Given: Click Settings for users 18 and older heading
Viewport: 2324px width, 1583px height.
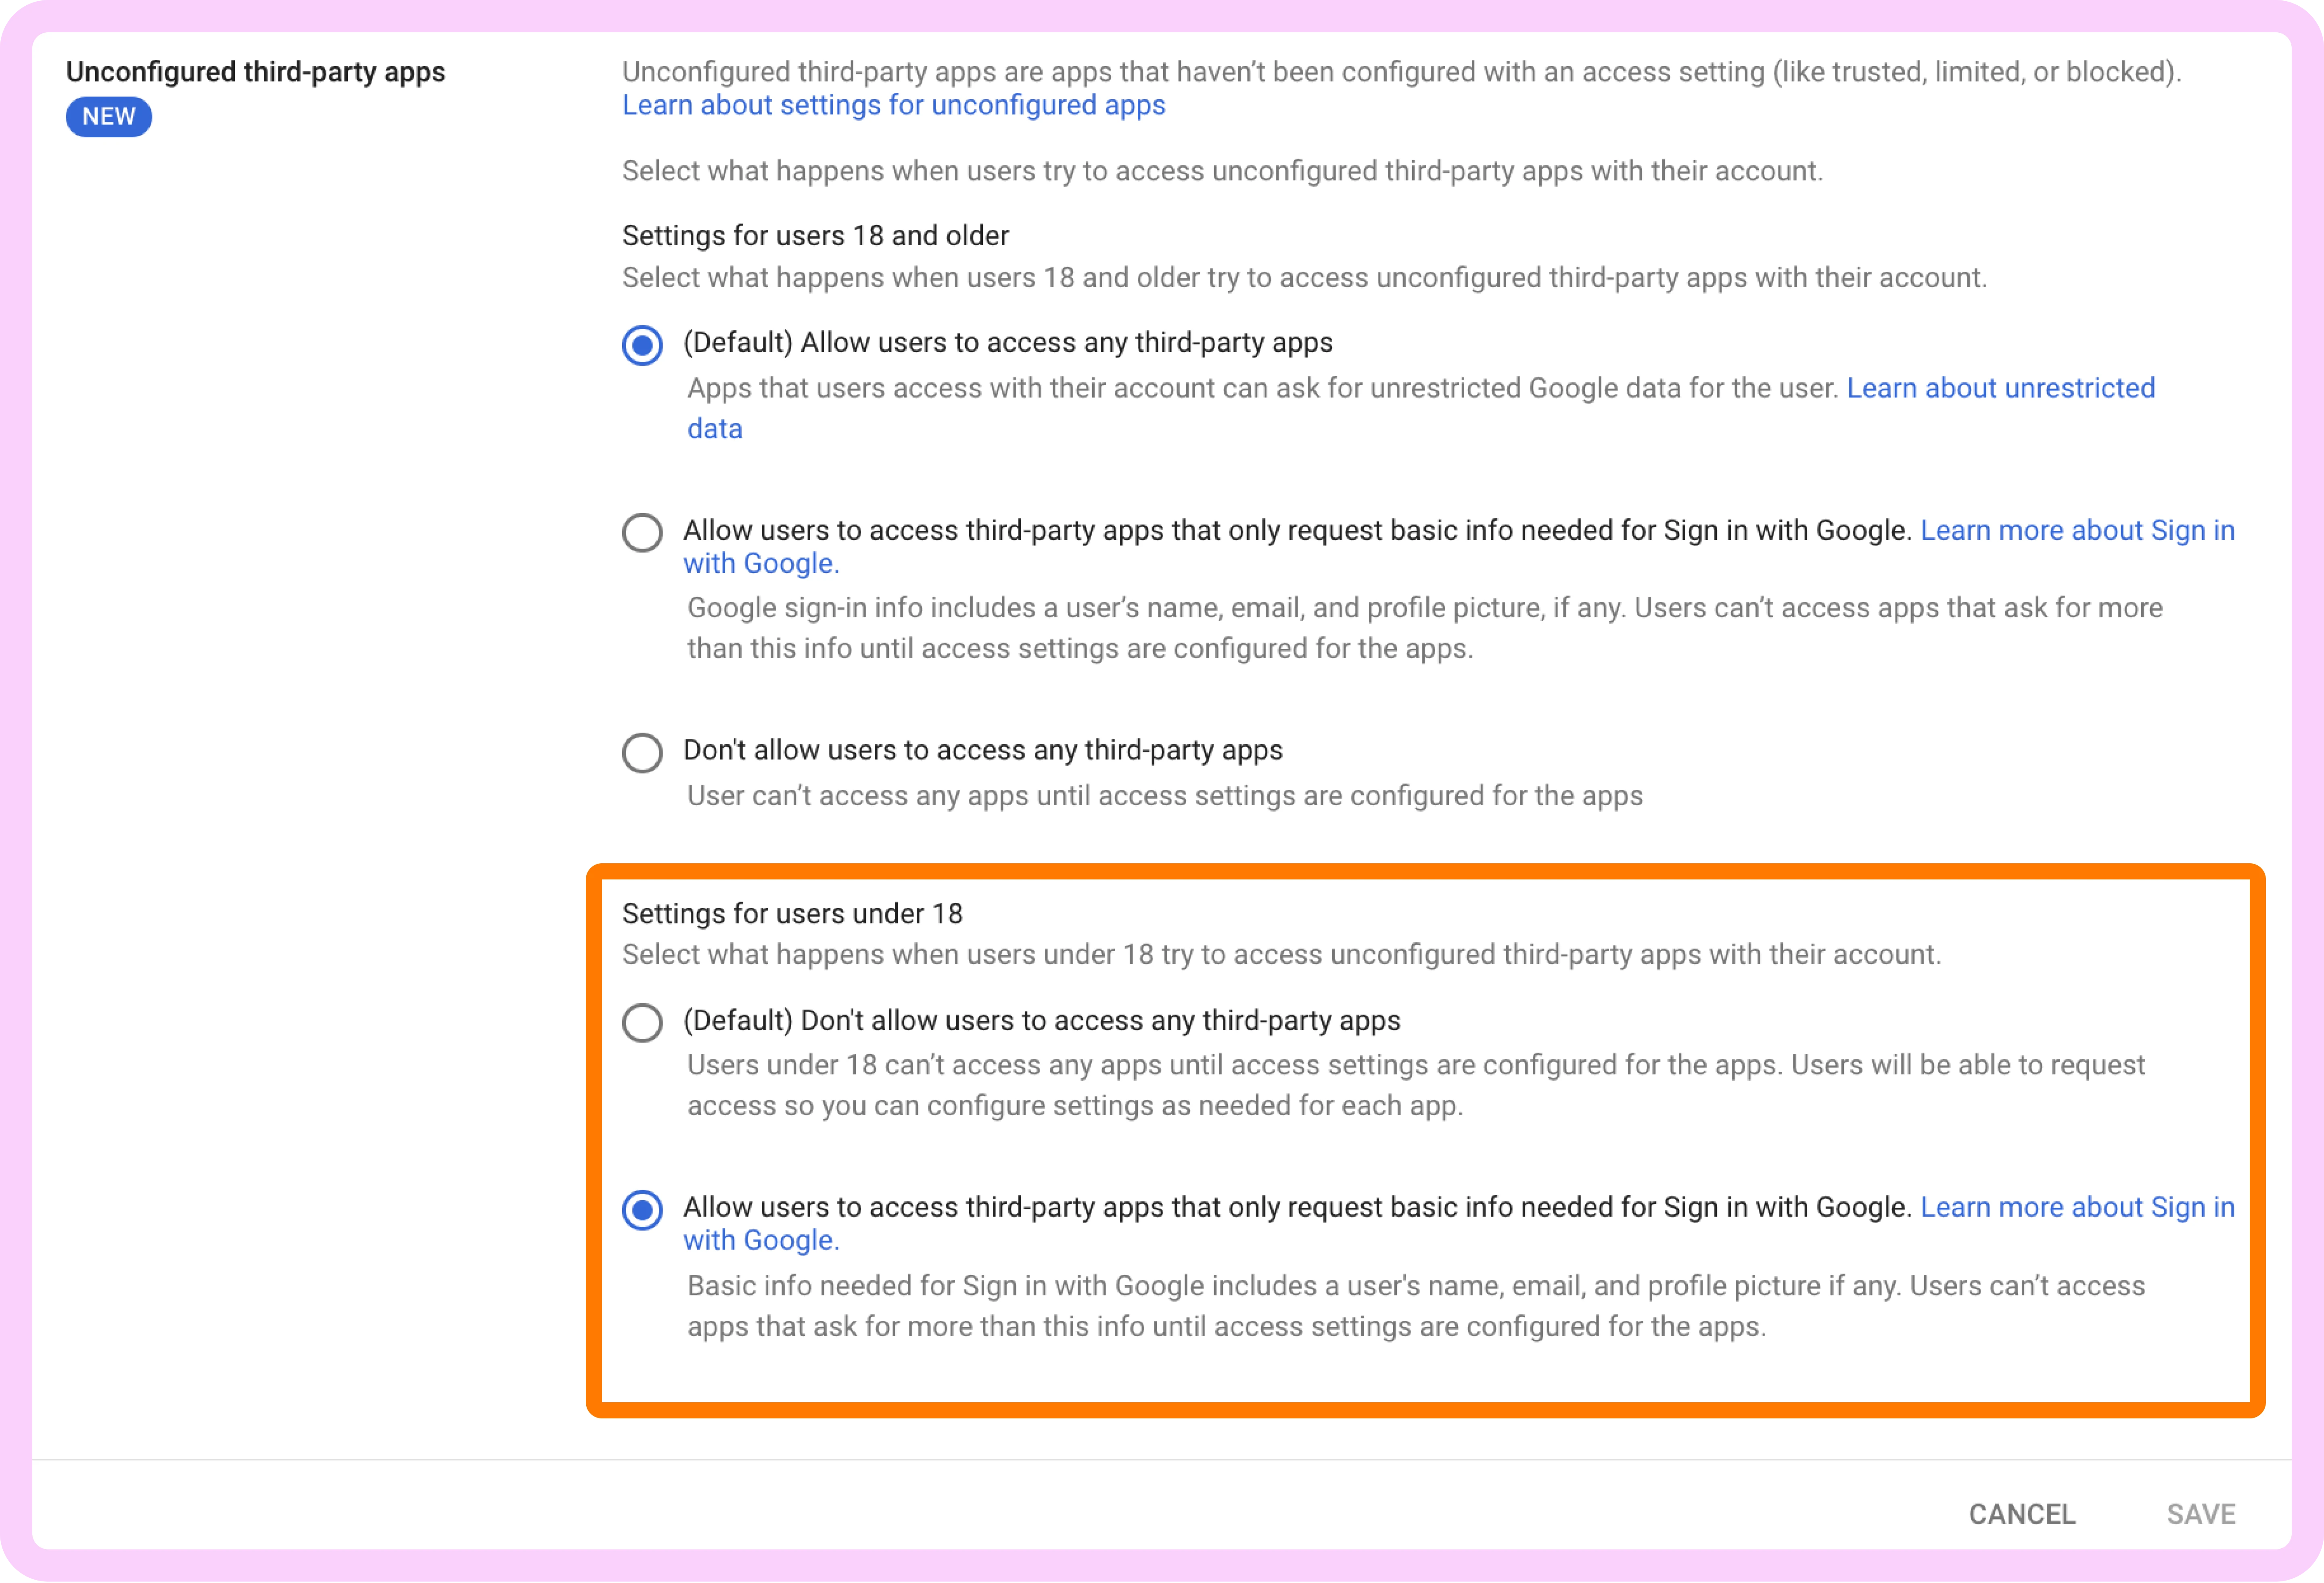Looking at the screenshot, I should tap(815, 236).
